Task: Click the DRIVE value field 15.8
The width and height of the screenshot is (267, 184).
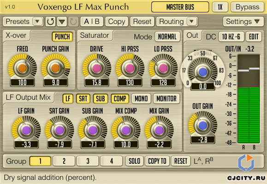Action: click(97, 83)
